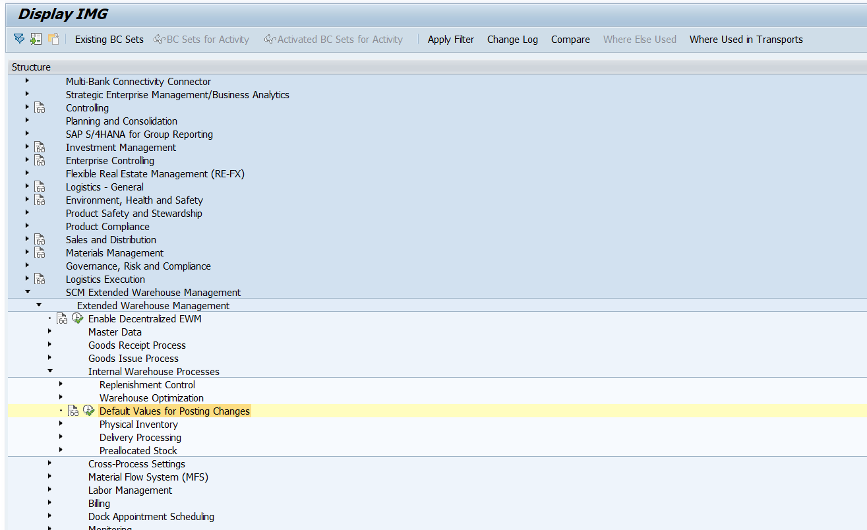This screenshot has height=530, width=867.
Task: Expand the Master Data node
Action: tap(49, 331)
